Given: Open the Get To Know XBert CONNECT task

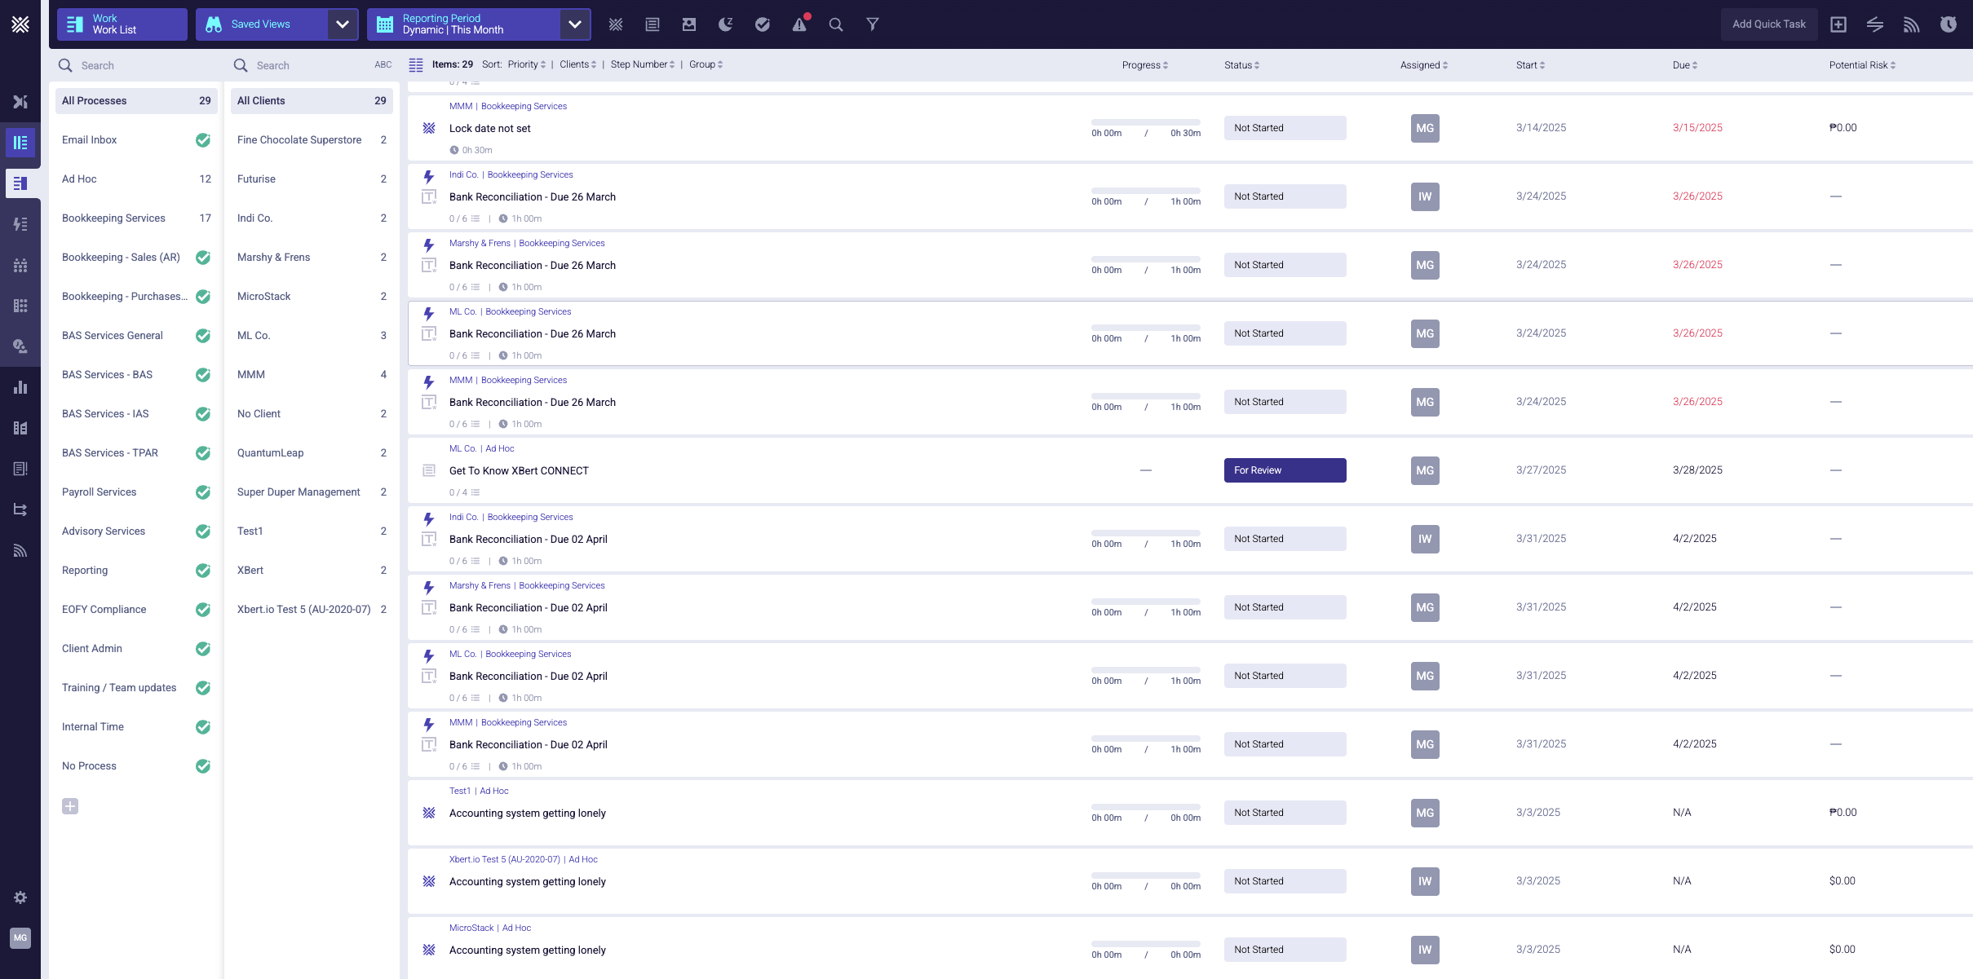Looking at the screenshot, I should [519, 471].
